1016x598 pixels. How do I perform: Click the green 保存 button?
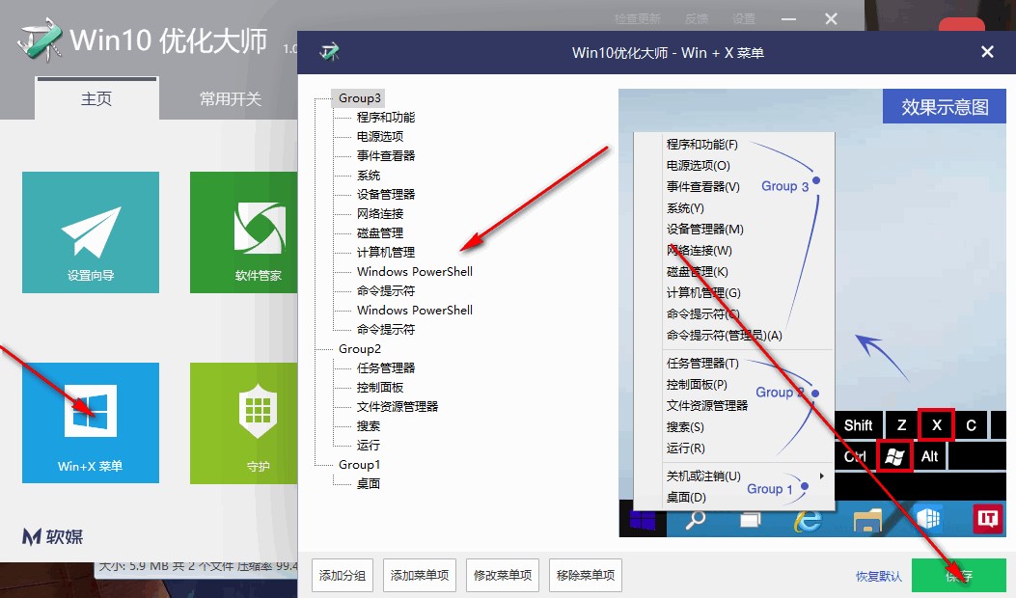[959, 575]
